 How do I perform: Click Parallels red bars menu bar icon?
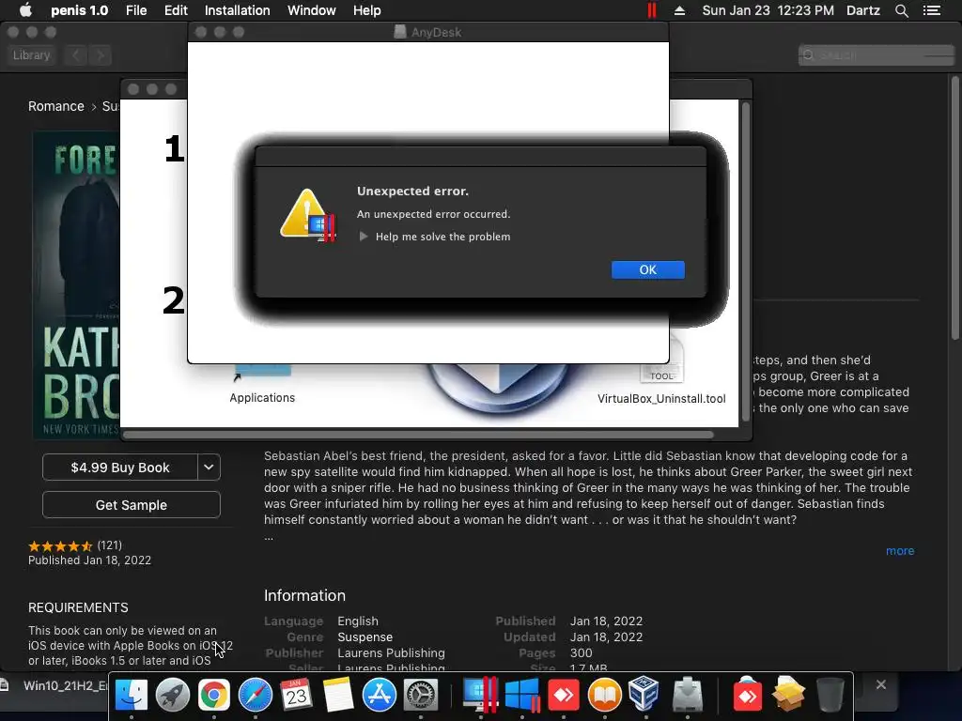[652, 10]
